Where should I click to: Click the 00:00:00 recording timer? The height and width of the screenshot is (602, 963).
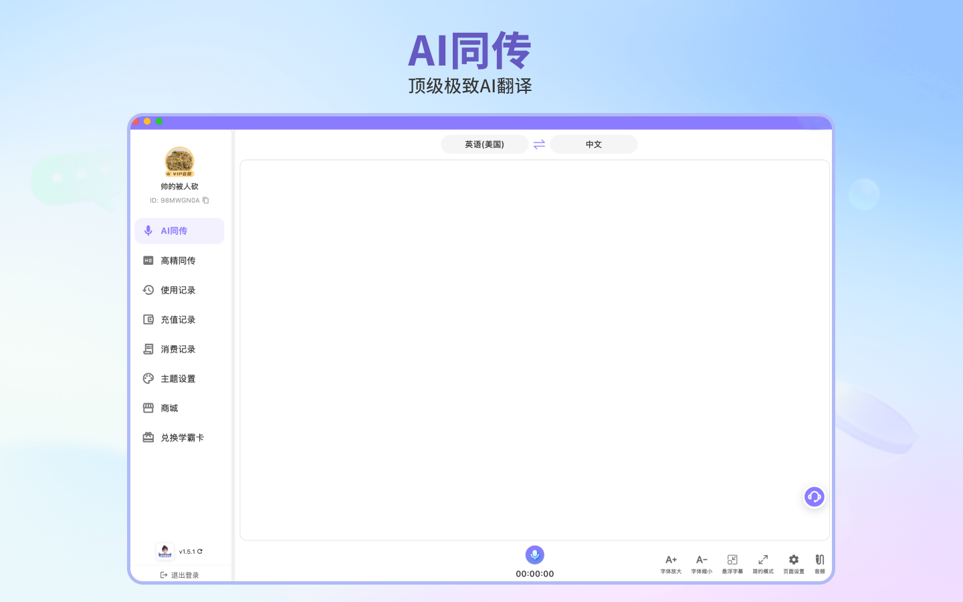pyautogui.click(x=534, y=574)
